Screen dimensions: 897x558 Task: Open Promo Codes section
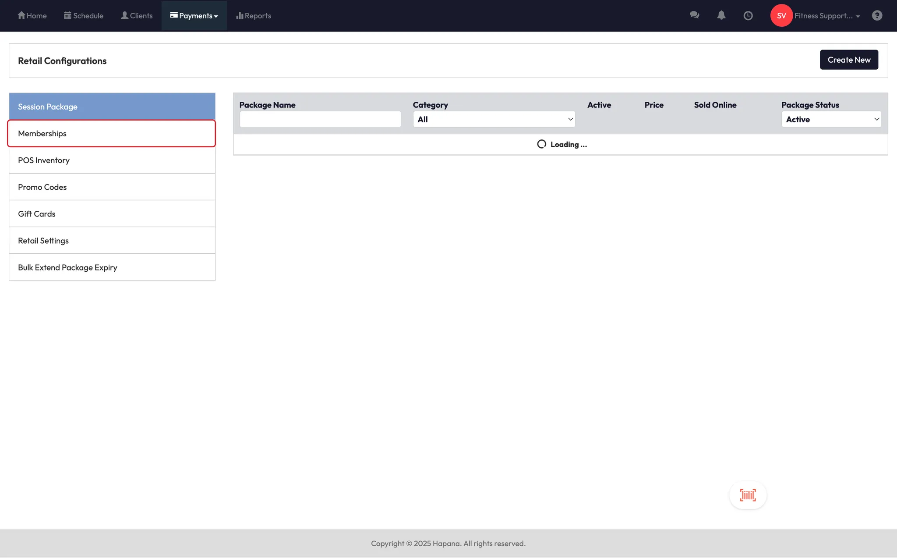(x=112, y=187)
